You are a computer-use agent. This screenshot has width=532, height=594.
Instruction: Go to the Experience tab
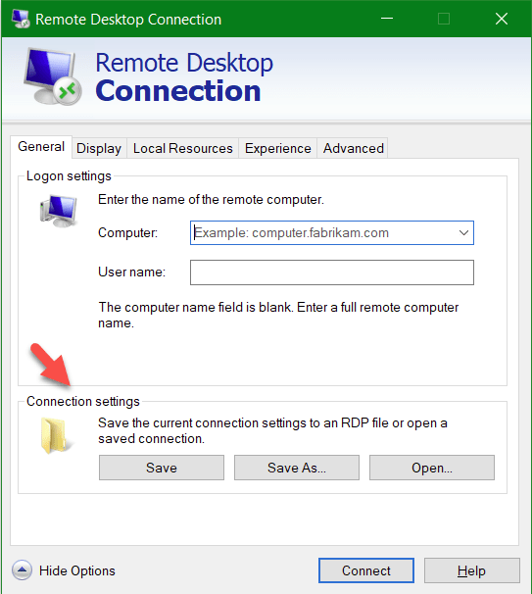pyautogui.click(x=278, y=149)
